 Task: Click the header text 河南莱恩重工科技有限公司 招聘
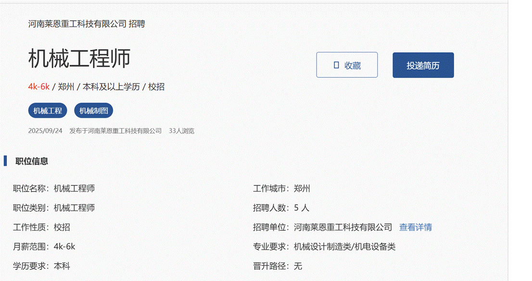tap(87, 24)
